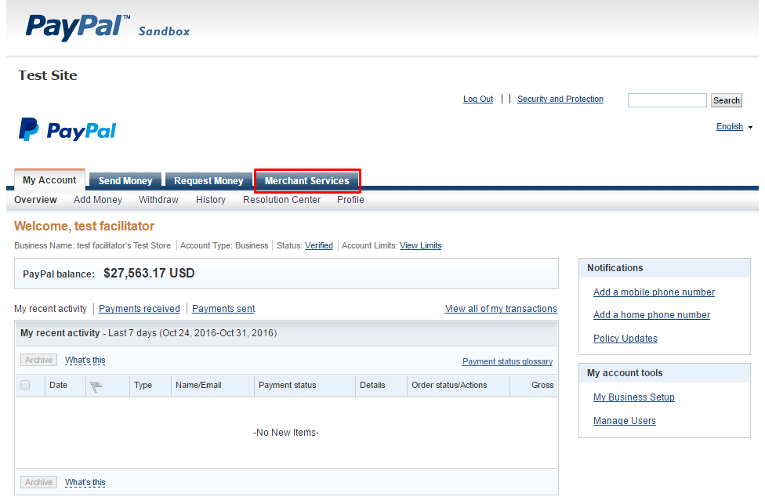This screenshot has height=504, width=765.
Task: Select the Overview submenu item
Action: point(35,200)
